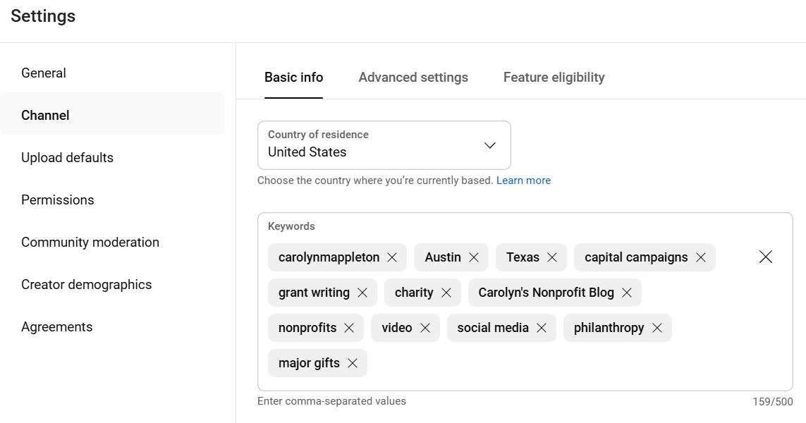Open the Feature eligibility tab
The width and height of the screenshot is (806, 423).
pyautogui.click(x=554, y=78)
